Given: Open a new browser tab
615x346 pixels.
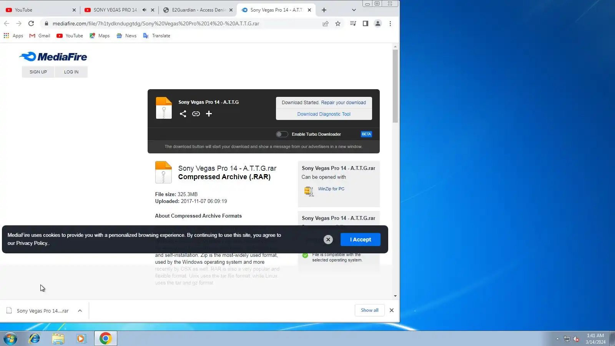Looking at the screenshot, I should pos(324,10).
